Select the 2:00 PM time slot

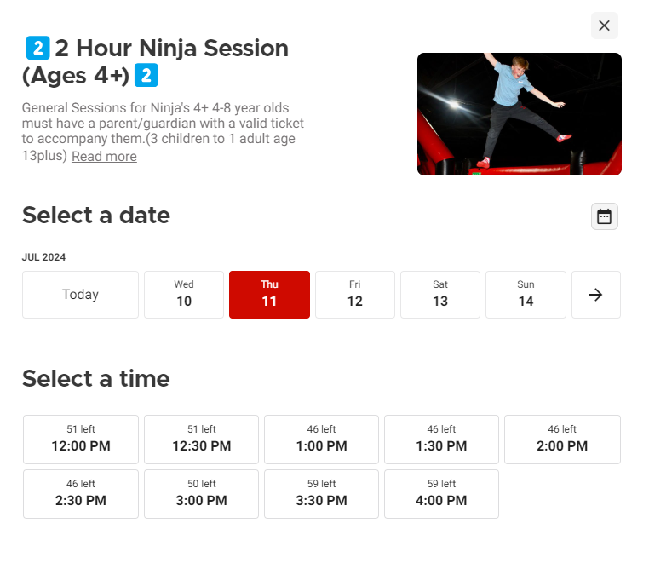click(x=562, y=440)
